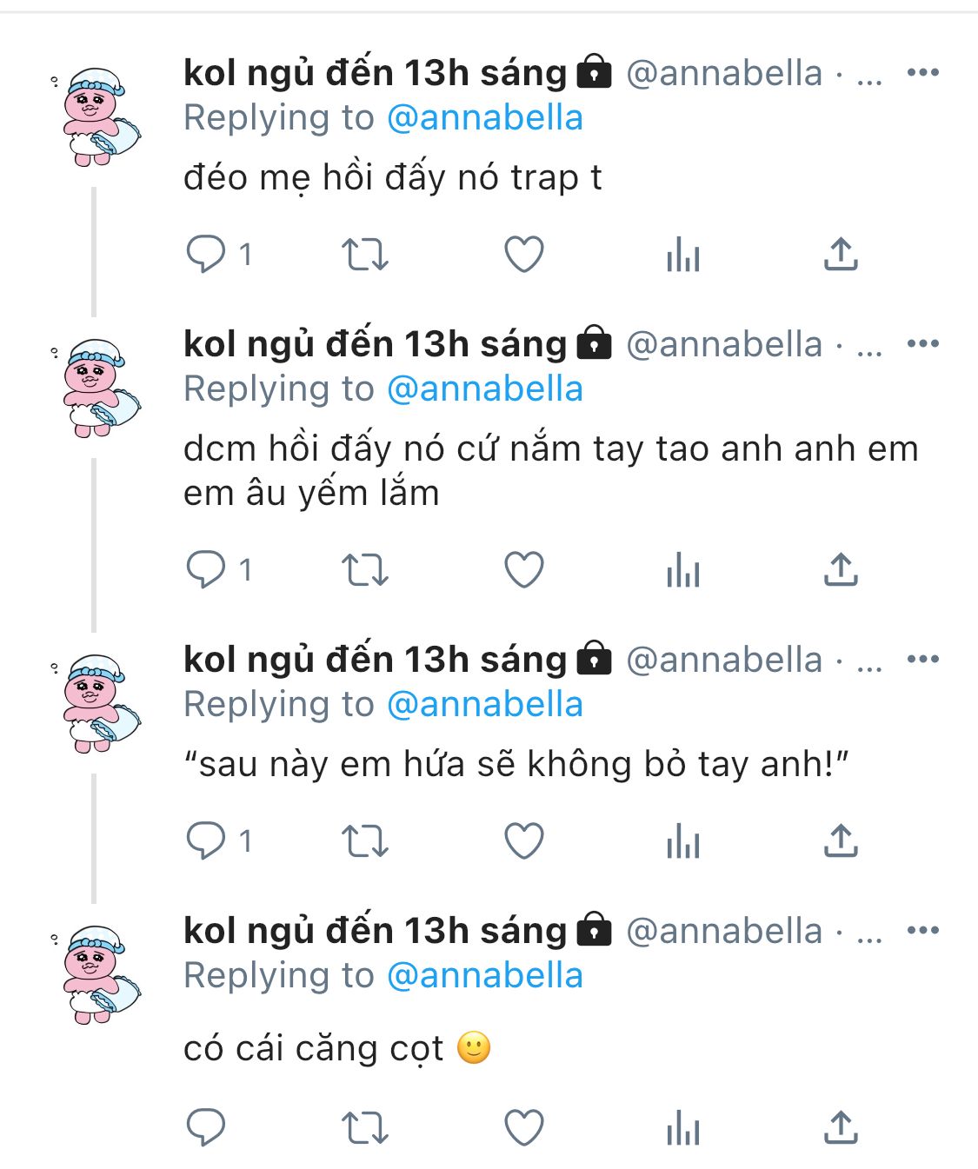The height and width of the screenshot is (1169, 978).
Task: View analytics for the "nó trap t" tweet
Action: point(682,255)
